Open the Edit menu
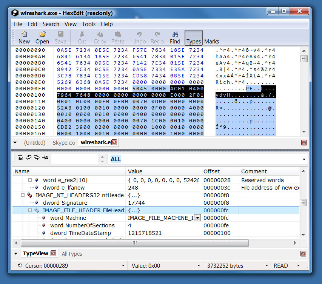This screenshot has height=284, width=322. pos(32,24)
